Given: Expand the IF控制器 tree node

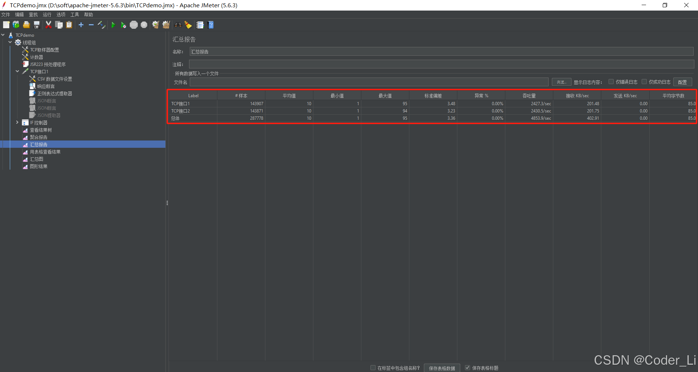Looking at the screenshot, I should tap(17, 122).
